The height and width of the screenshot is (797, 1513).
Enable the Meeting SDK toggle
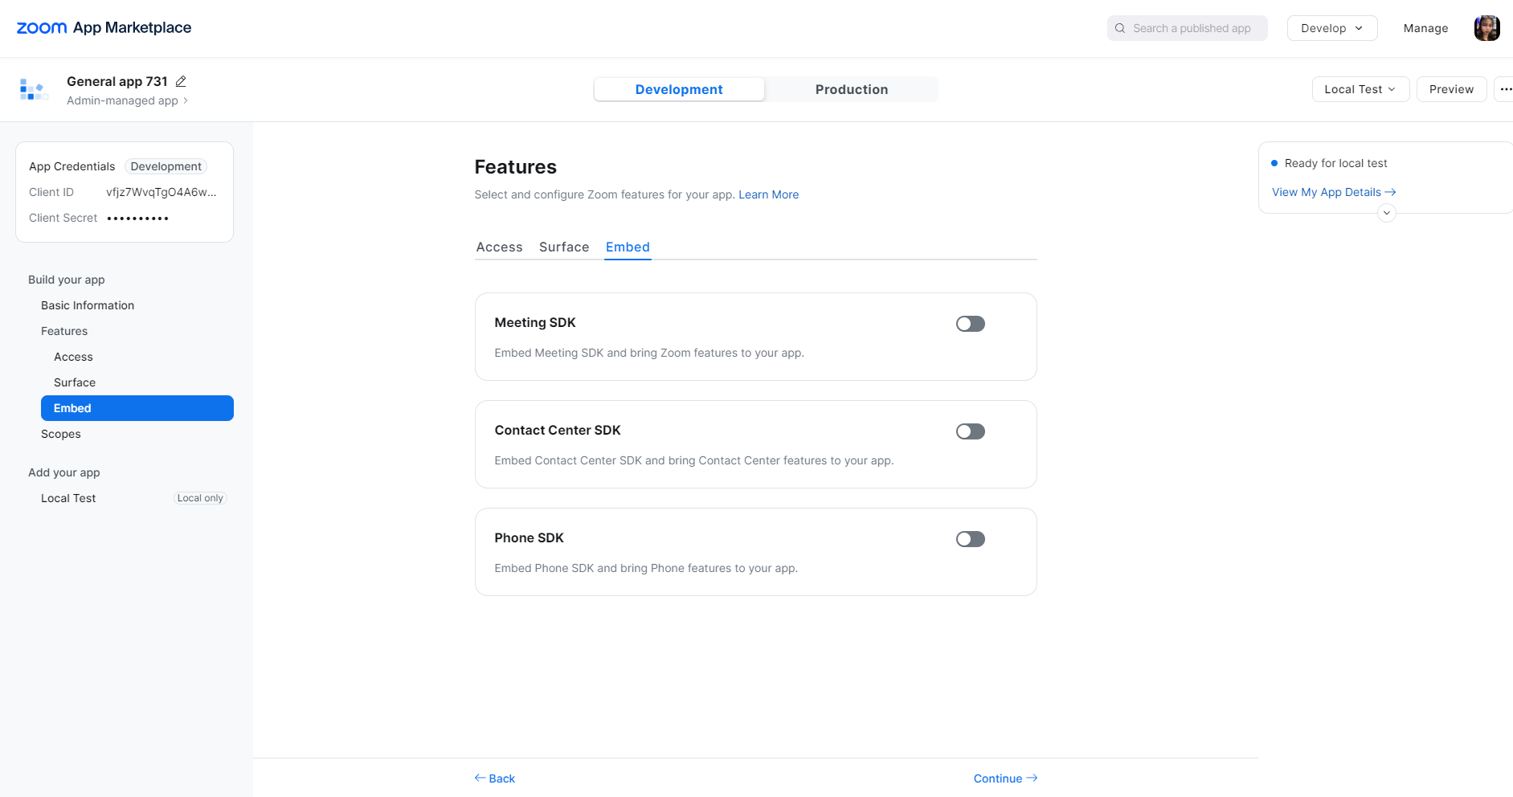point(970,324)
